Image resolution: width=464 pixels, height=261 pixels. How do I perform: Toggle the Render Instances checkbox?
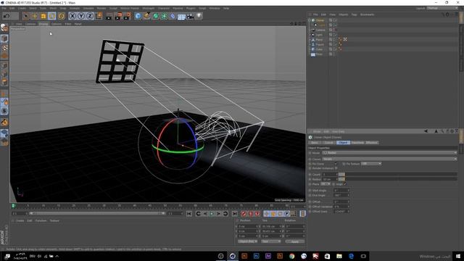tap(336, 168)
